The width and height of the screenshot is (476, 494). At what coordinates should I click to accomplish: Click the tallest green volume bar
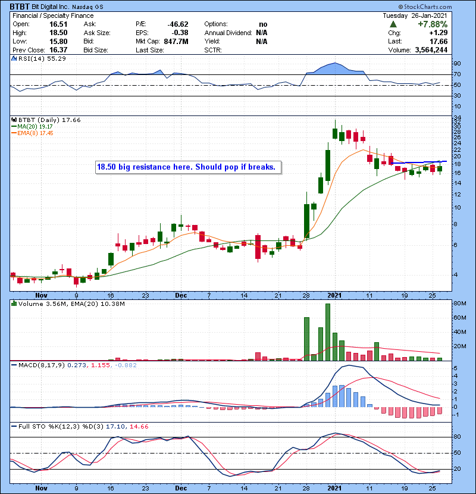pos(327,332)
